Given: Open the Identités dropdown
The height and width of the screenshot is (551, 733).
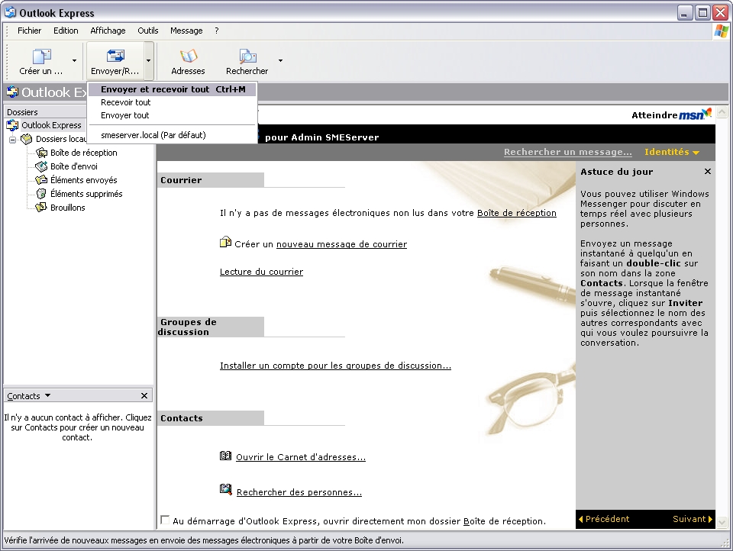Looking at the screenshot, I should [x=672, y=152].
